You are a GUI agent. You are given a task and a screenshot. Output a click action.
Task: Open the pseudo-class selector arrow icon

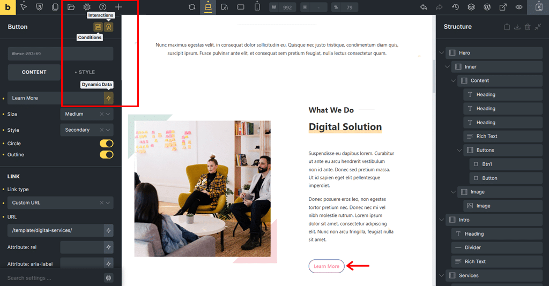pyautogui.click(x=24, y=7)
